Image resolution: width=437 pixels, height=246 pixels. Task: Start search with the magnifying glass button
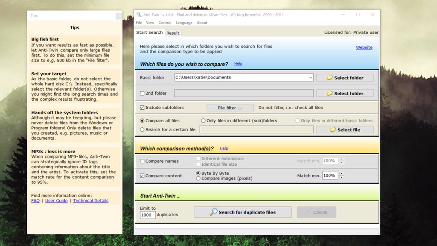(x=242, y=212)
